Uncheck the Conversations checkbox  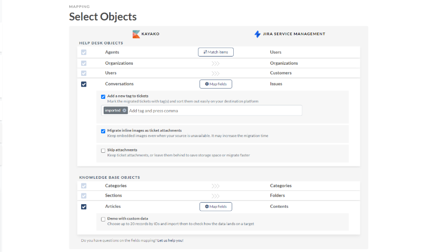click(x=84, y=84)
